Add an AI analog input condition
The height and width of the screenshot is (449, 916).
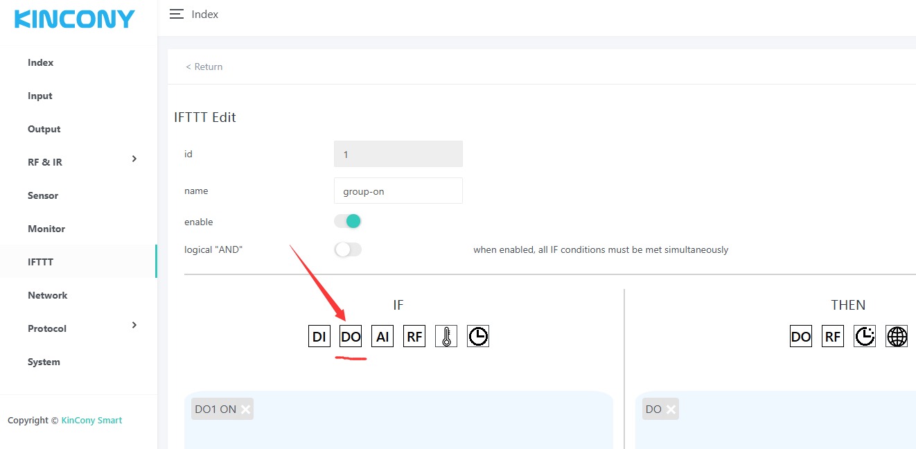pos(382,337)
